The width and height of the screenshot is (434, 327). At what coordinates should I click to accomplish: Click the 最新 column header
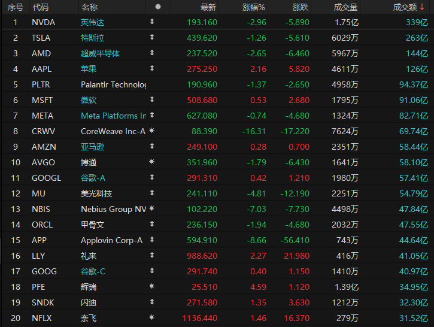click(x=208, y=7)
